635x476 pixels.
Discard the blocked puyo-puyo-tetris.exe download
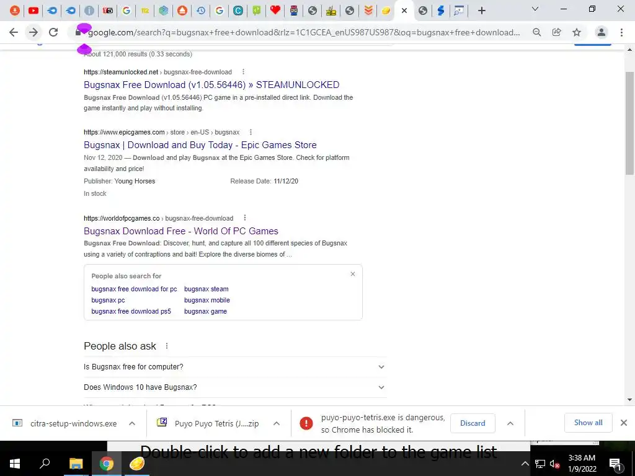click(x=473, y=423)
